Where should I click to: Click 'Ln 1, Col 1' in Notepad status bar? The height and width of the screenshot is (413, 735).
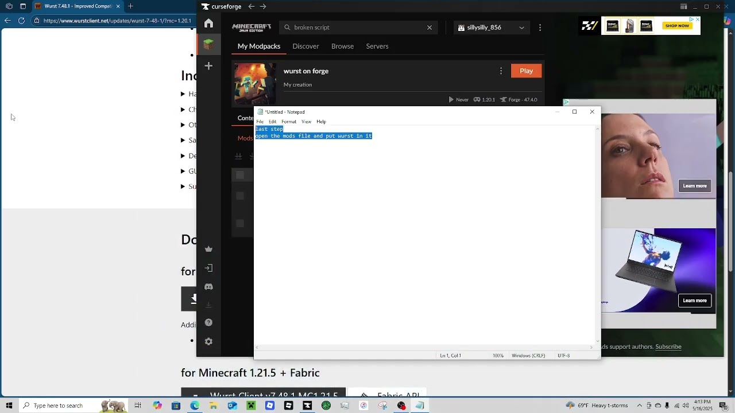[x=450, y=356]
